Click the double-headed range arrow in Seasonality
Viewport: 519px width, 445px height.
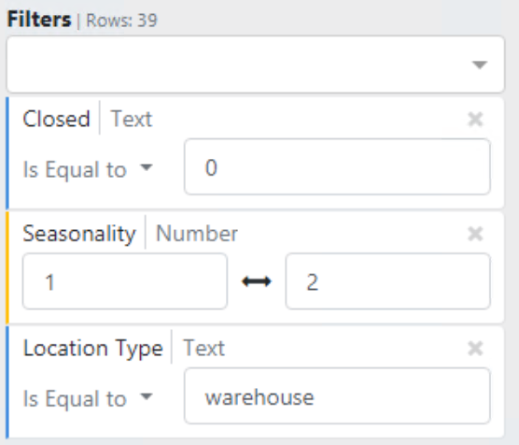pyautogui.click(x=257, y=281)
